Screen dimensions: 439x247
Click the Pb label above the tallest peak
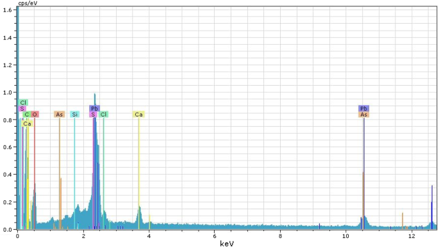95,108
